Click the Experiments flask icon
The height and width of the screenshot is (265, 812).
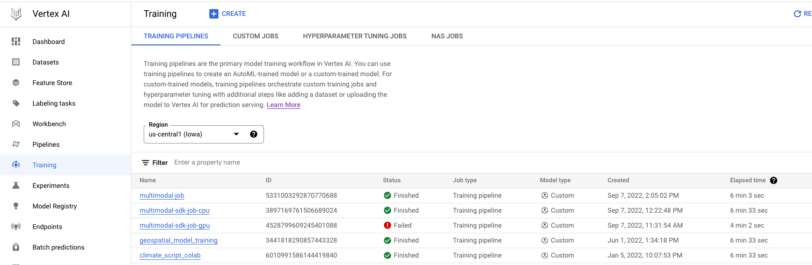16,186
